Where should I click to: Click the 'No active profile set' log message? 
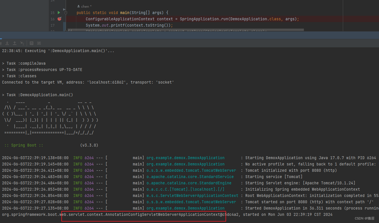click(x=311, y=164)
